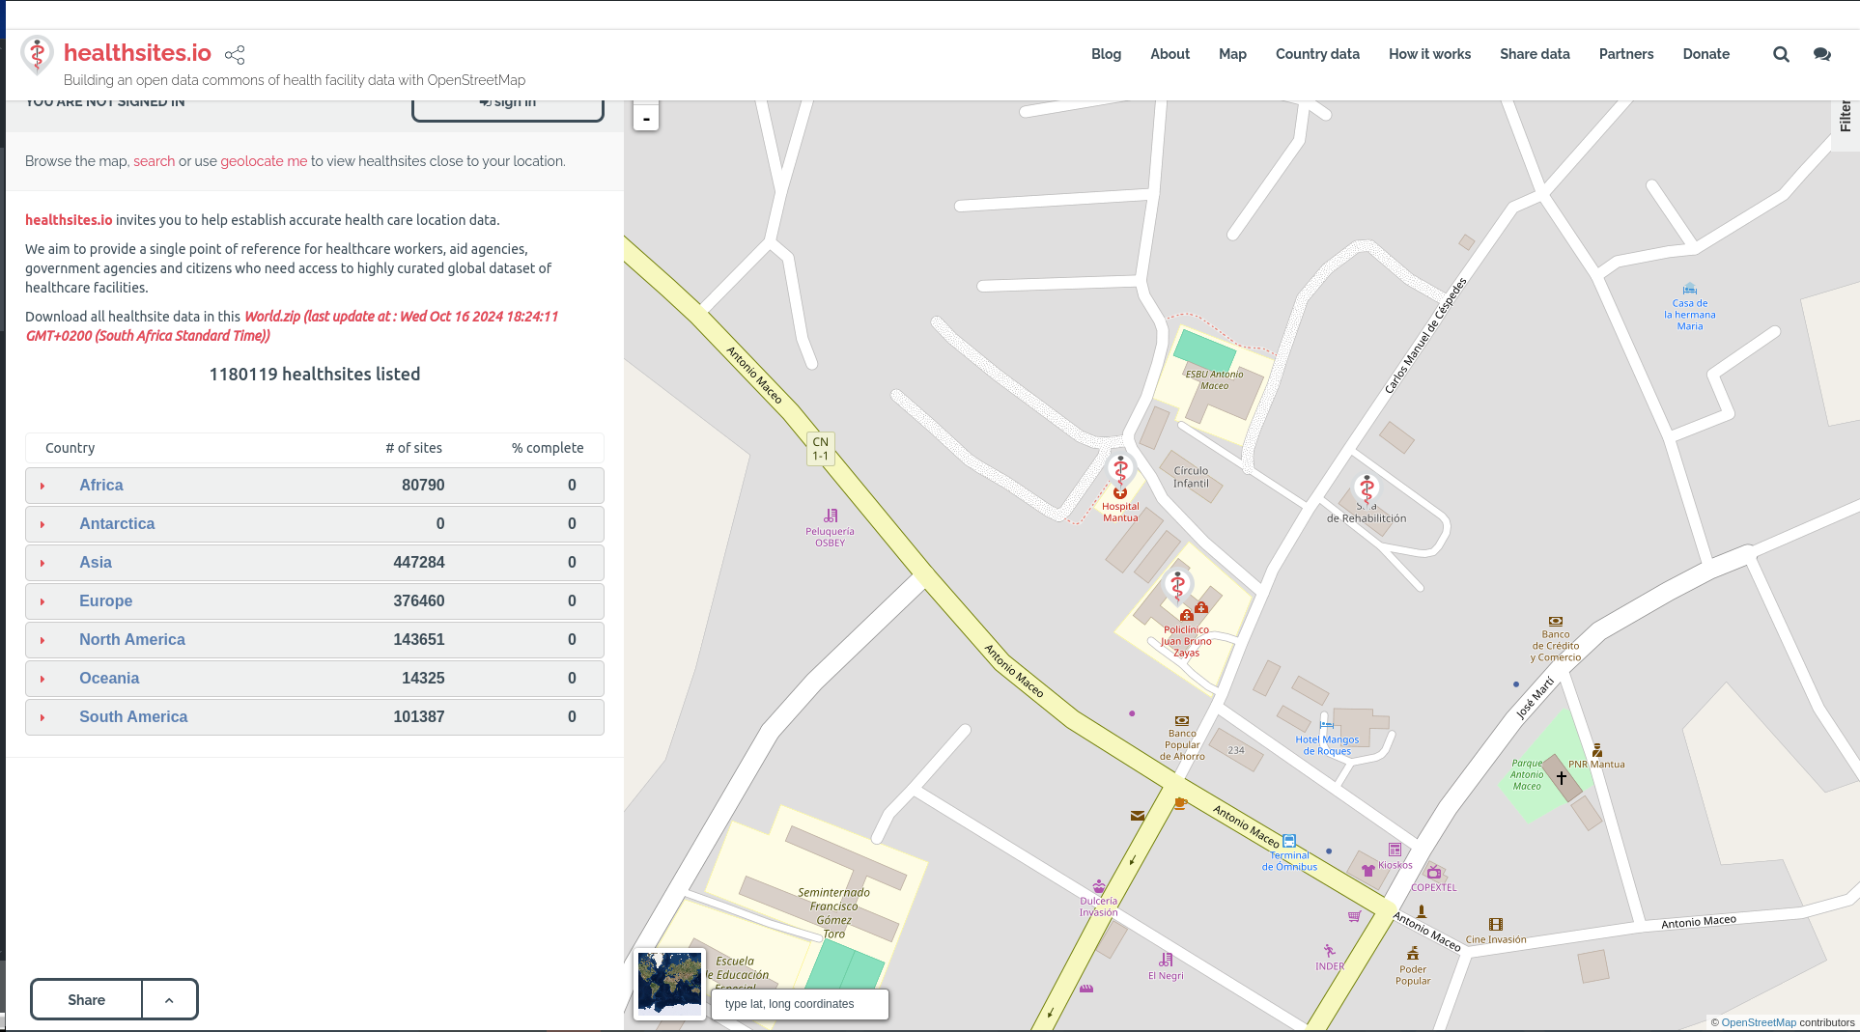Screen dimensions: 1860x1032
Task: Click the Hospital Mantua healthsite marker
Action: [1120, 471]
